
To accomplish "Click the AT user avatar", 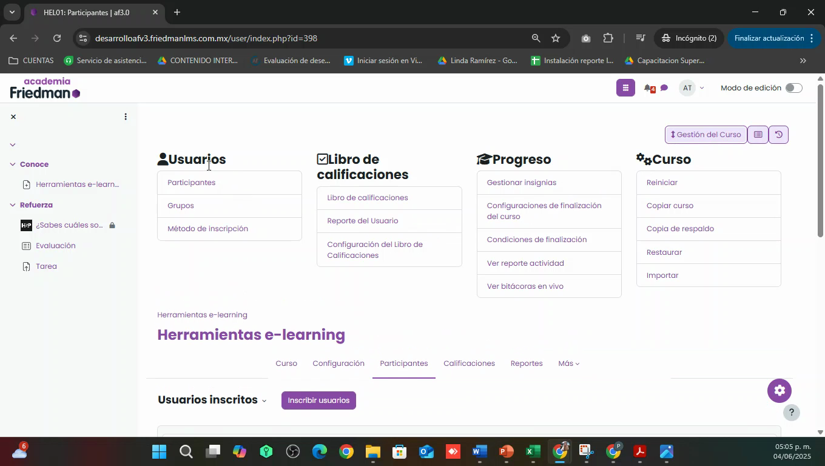I will 687,88.
